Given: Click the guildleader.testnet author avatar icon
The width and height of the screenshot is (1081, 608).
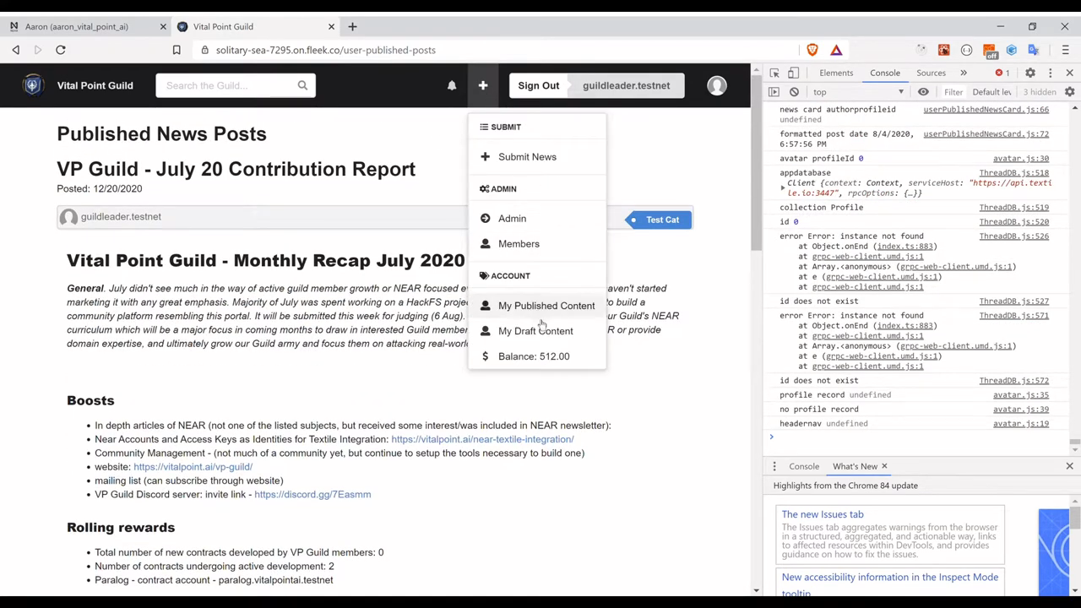Looking at the screenshot, I should pyautogui.click(x=69, y=217).
